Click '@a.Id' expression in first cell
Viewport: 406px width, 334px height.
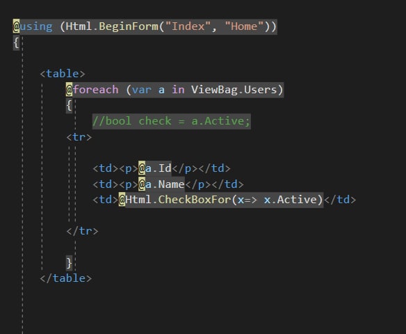(155, 168)
